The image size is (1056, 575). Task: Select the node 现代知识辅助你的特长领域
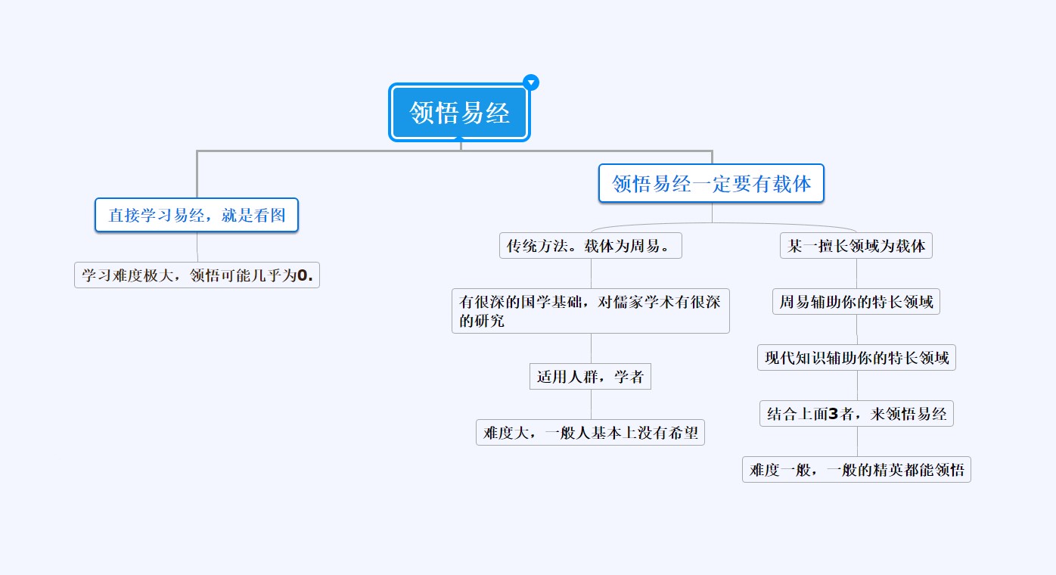(856, 357)
